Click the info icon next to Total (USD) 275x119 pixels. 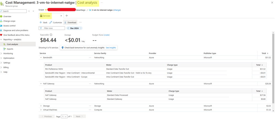[x=51, y=35]
